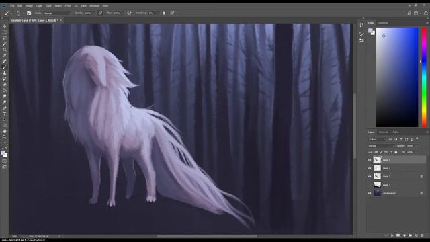Create a new layer icon
This screenshot has width=430, height=242.
click(x=417, y=235)
